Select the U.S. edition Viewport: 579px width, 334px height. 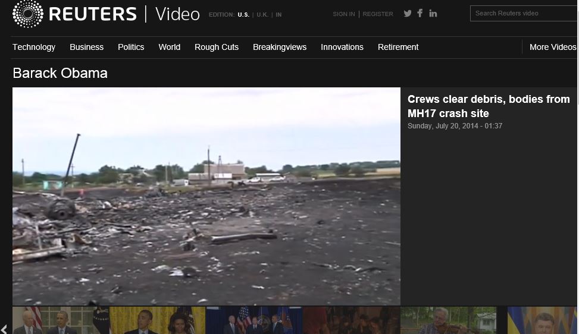pyautogui.click(x=243, y=15)
